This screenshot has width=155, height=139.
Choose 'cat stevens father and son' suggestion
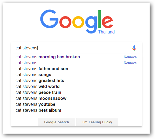tap(77, 69)
